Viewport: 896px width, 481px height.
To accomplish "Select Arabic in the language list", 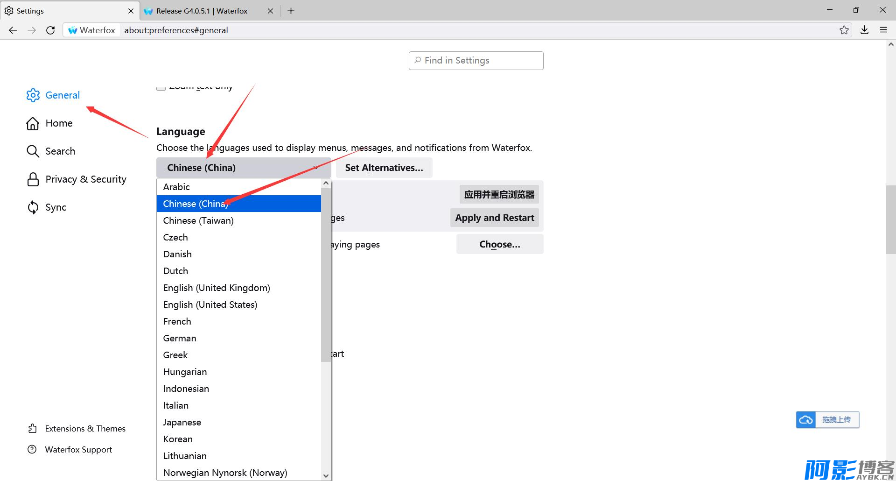I will 239,187.
